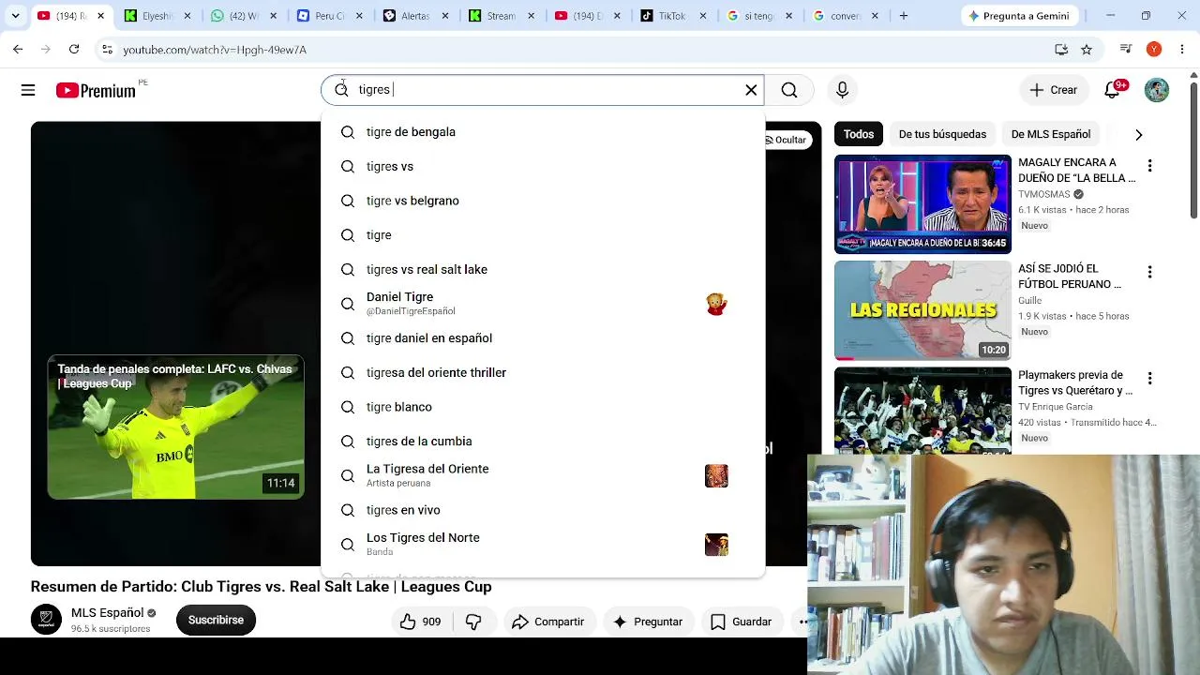Open Chrome three-dot menu
This screenshot has height=675, width=1200.
coord(1182,50)
